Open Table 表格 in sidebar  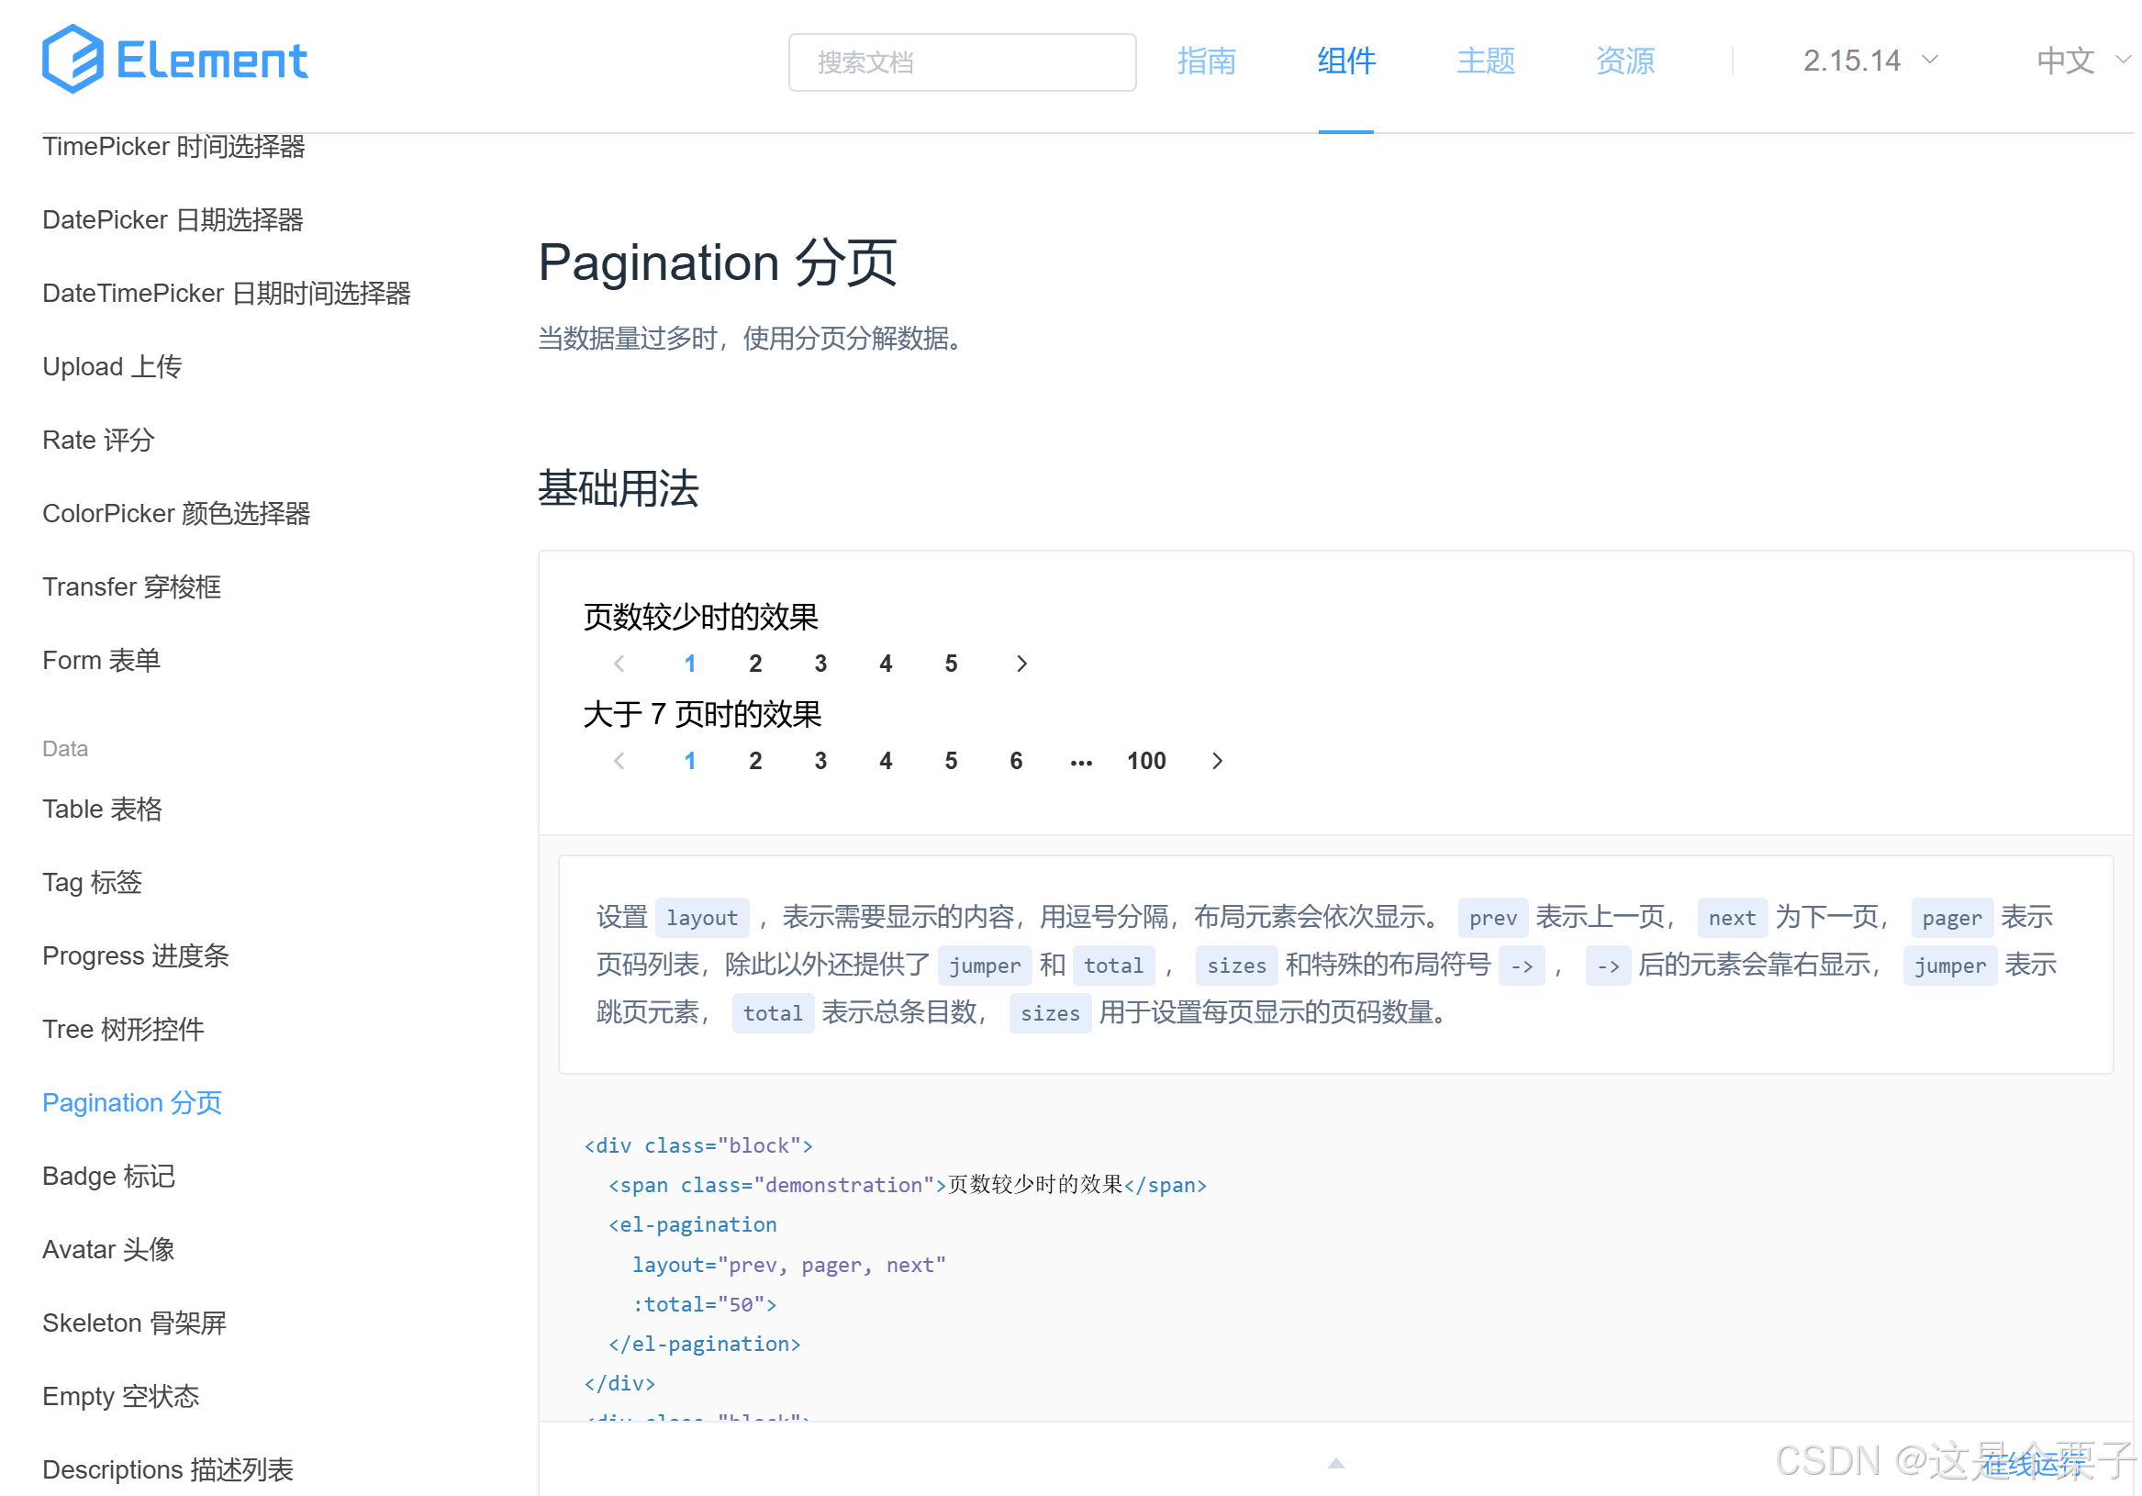pyautogui.click(x=103, y=809)
